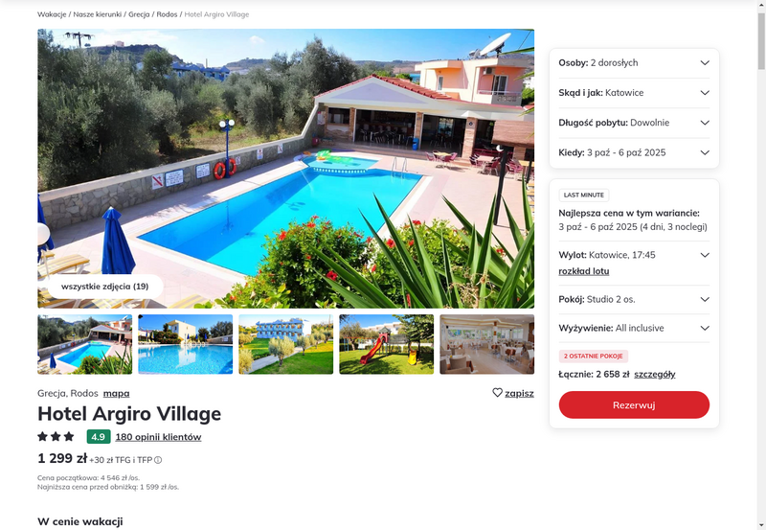
Task: Open the rozkład lotu link
Action: tap(584, 271)
